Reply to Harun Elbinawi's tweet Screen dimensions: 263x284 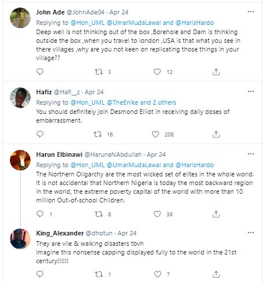pos(40,214)
